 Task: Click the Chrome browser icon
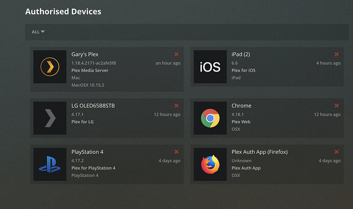210,118
